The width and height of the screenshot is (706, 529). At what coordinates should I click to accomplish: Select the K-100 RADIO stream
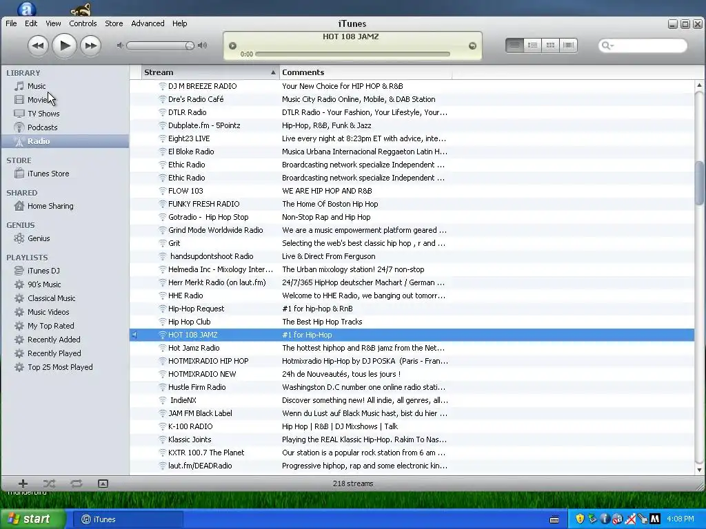[x=412, y=426]
